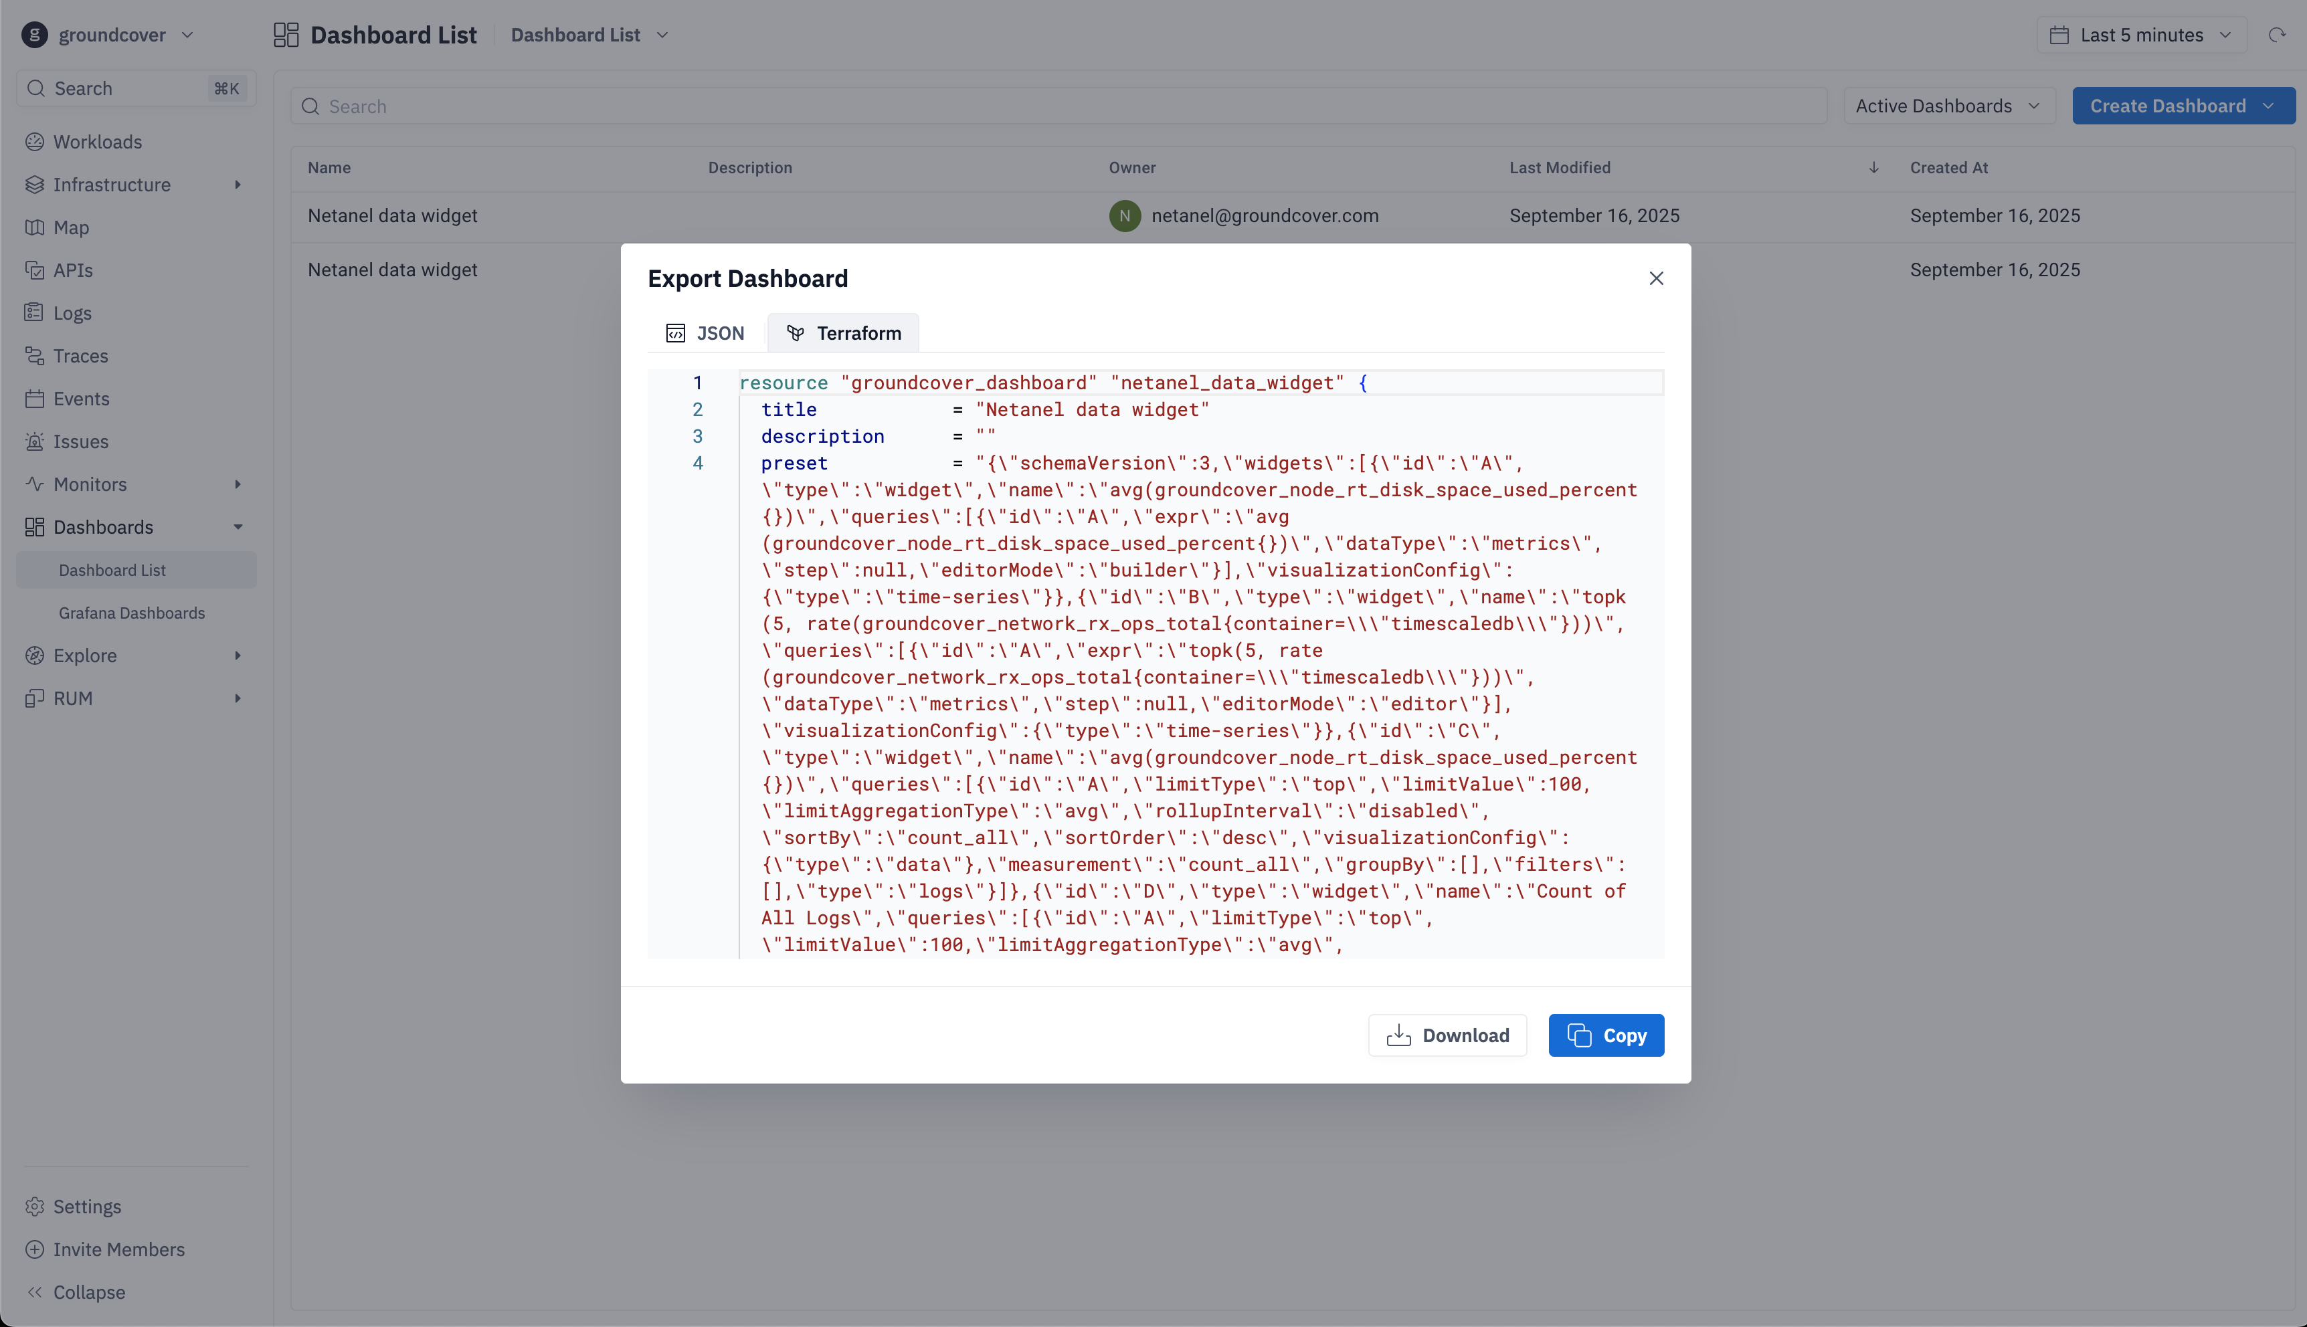Viewport: 2307px width, 1327px height.
Task: Click the Settings gear icon
Action: click(35, 1207)
